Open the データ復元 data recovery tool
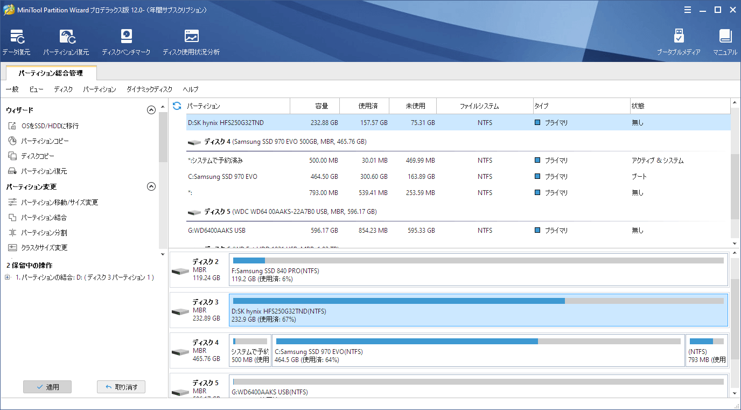741x410 pixels. click(17, 42)
